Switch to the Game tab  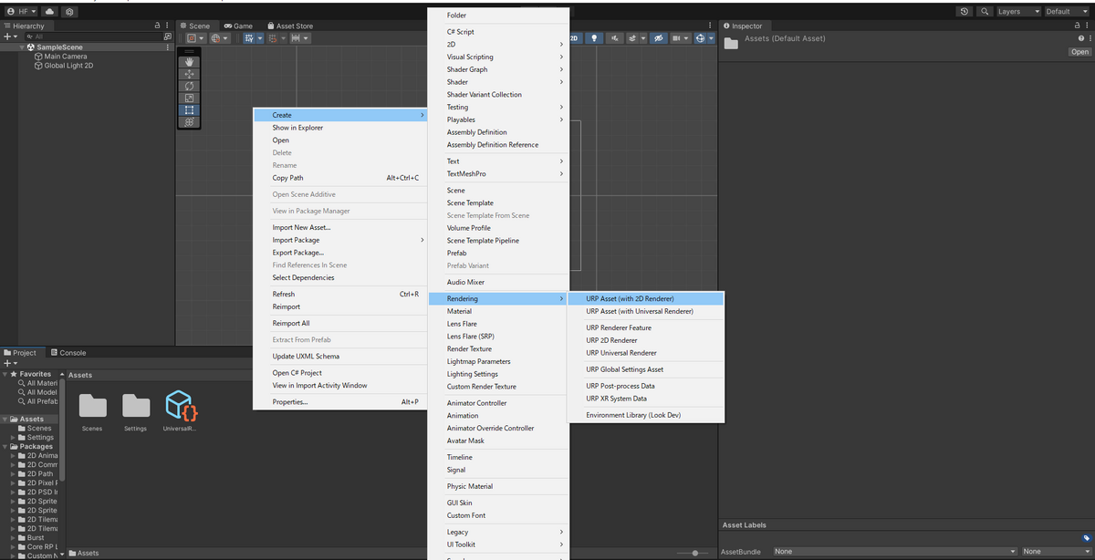(x=237, y=26)
